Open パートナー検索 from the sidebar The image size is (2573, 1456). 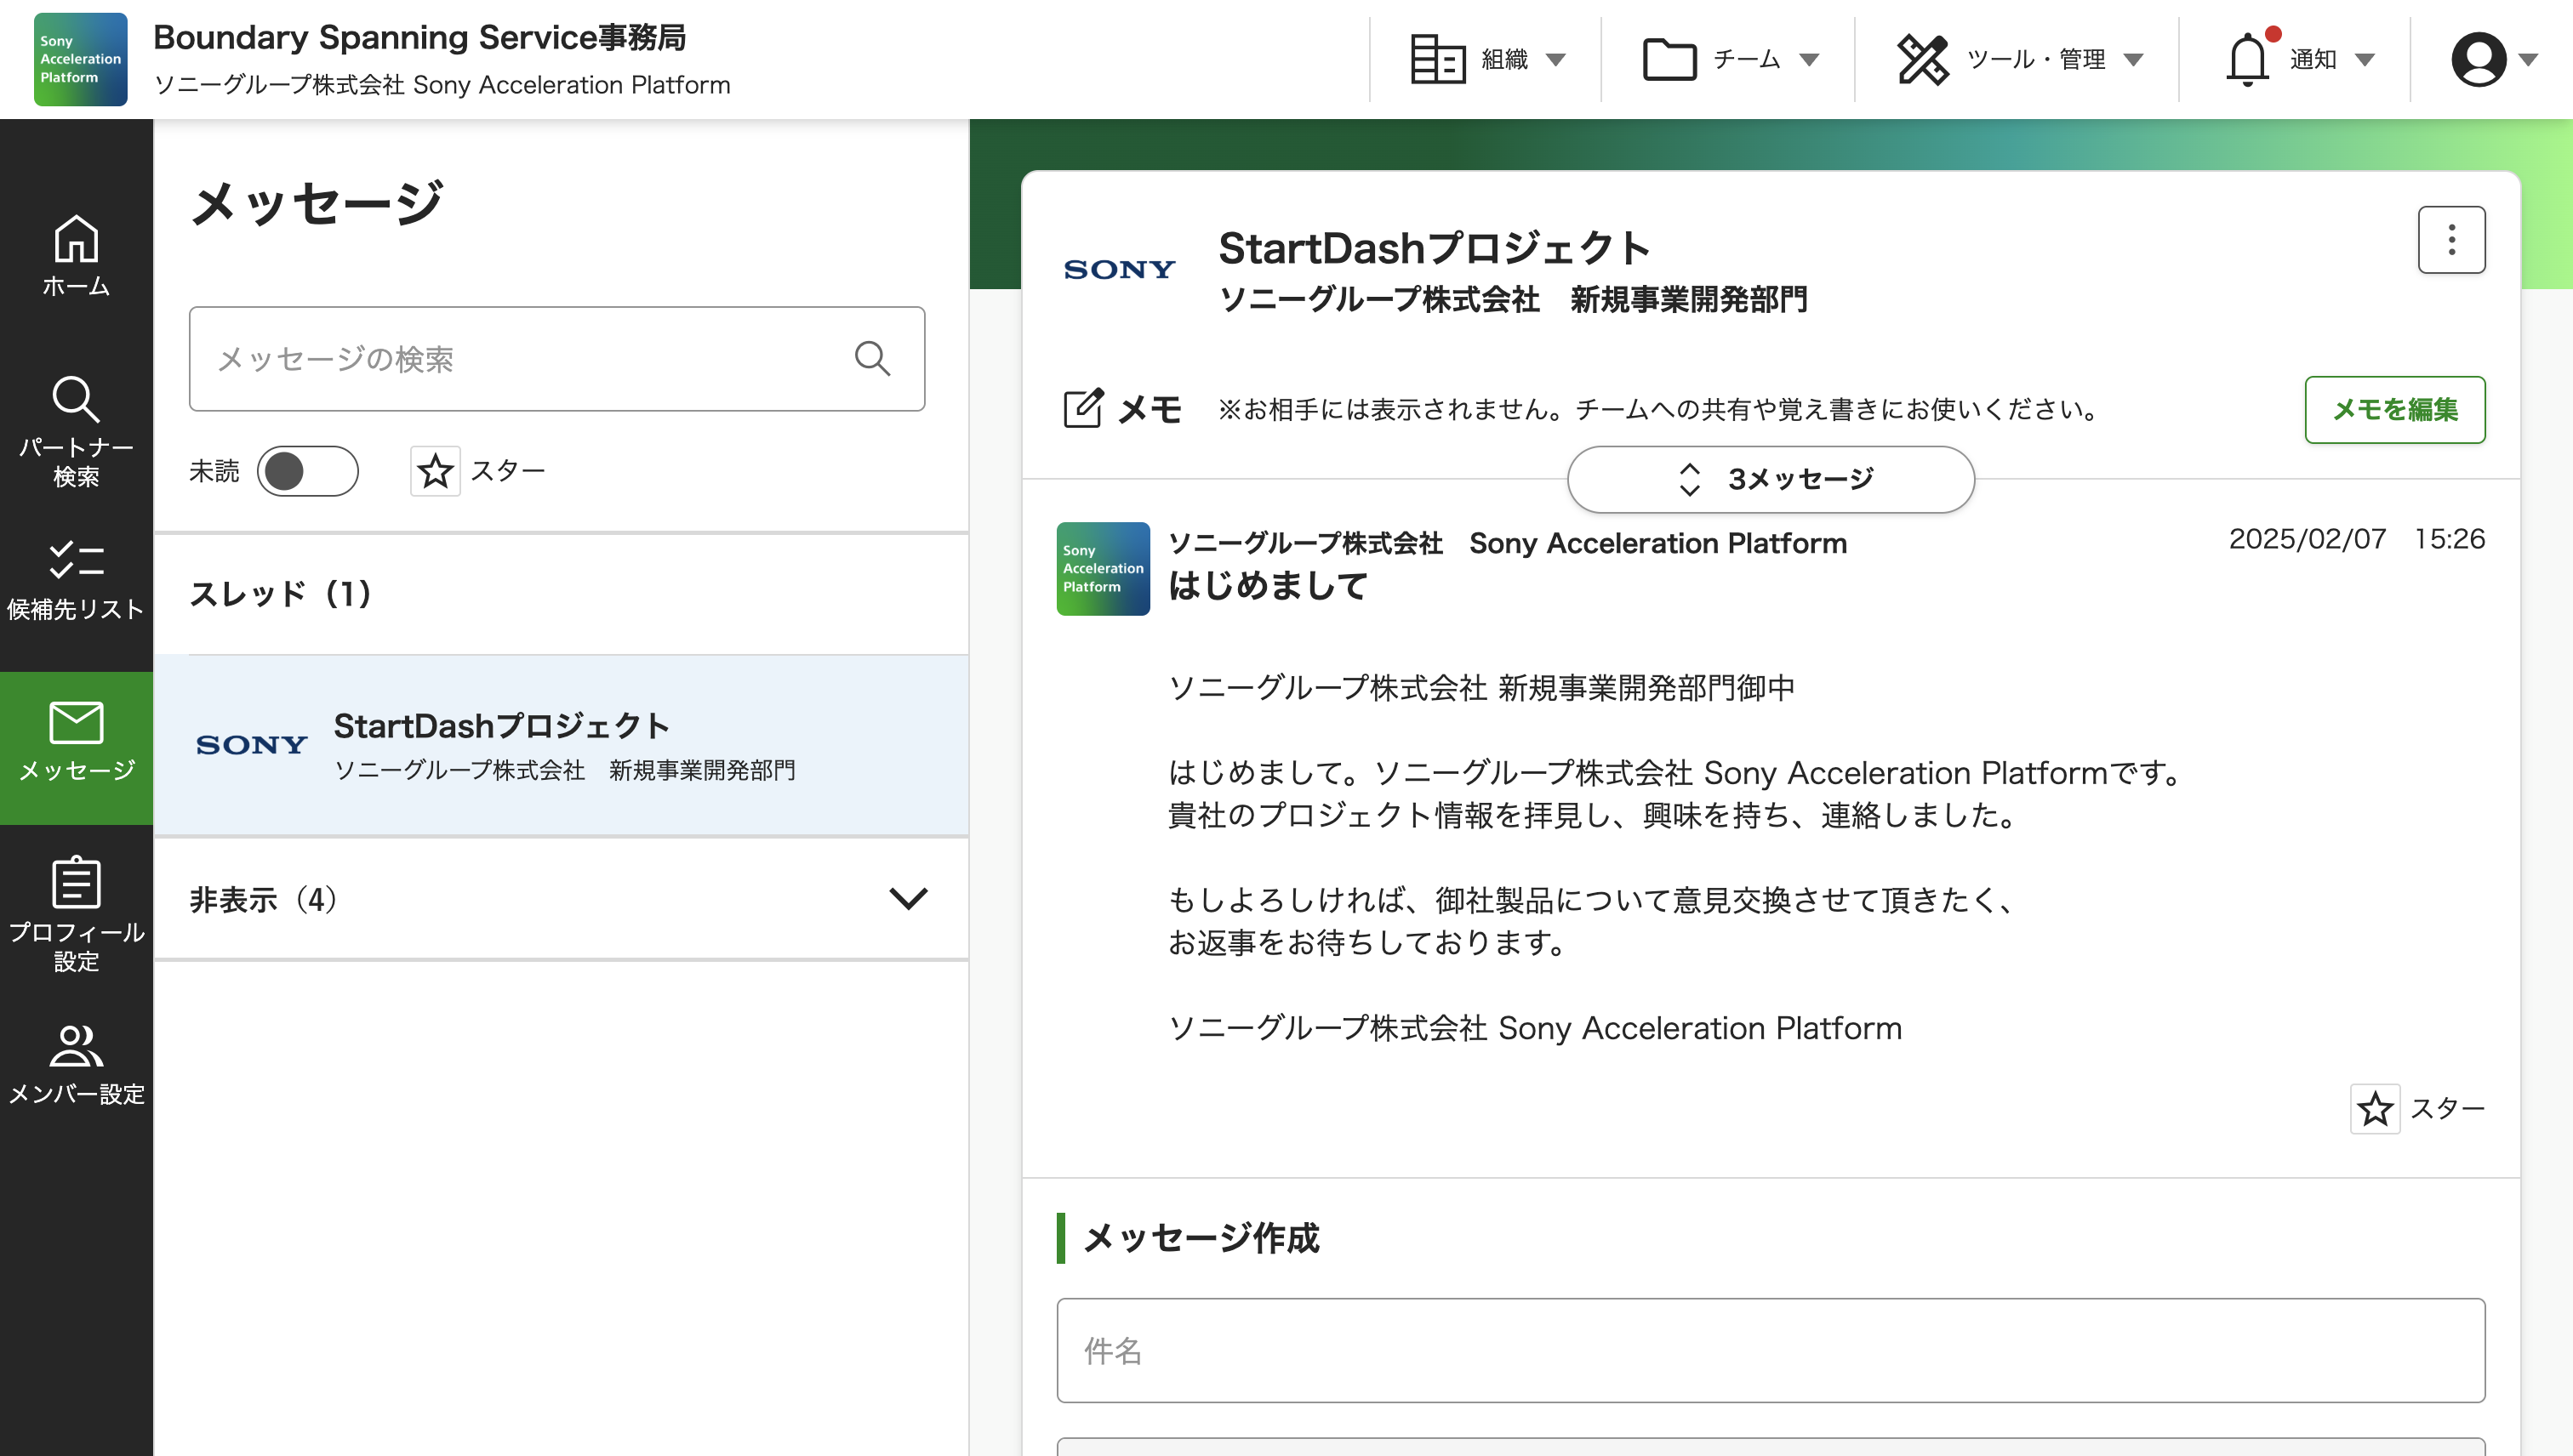click(76, 432)
